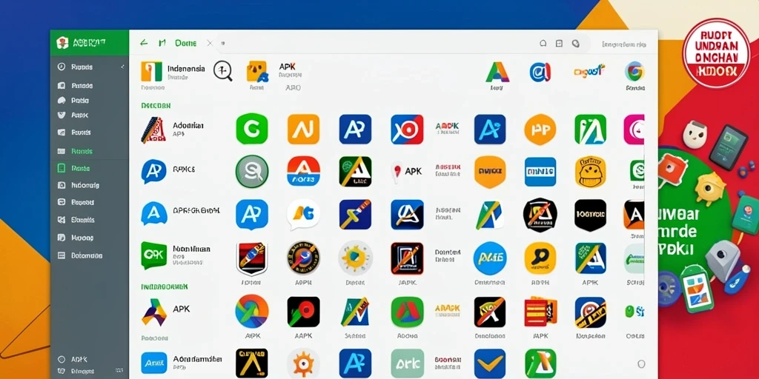Click the 'INDBAGOREK' section heading
The image size is (759, 379).
(164, 286)
